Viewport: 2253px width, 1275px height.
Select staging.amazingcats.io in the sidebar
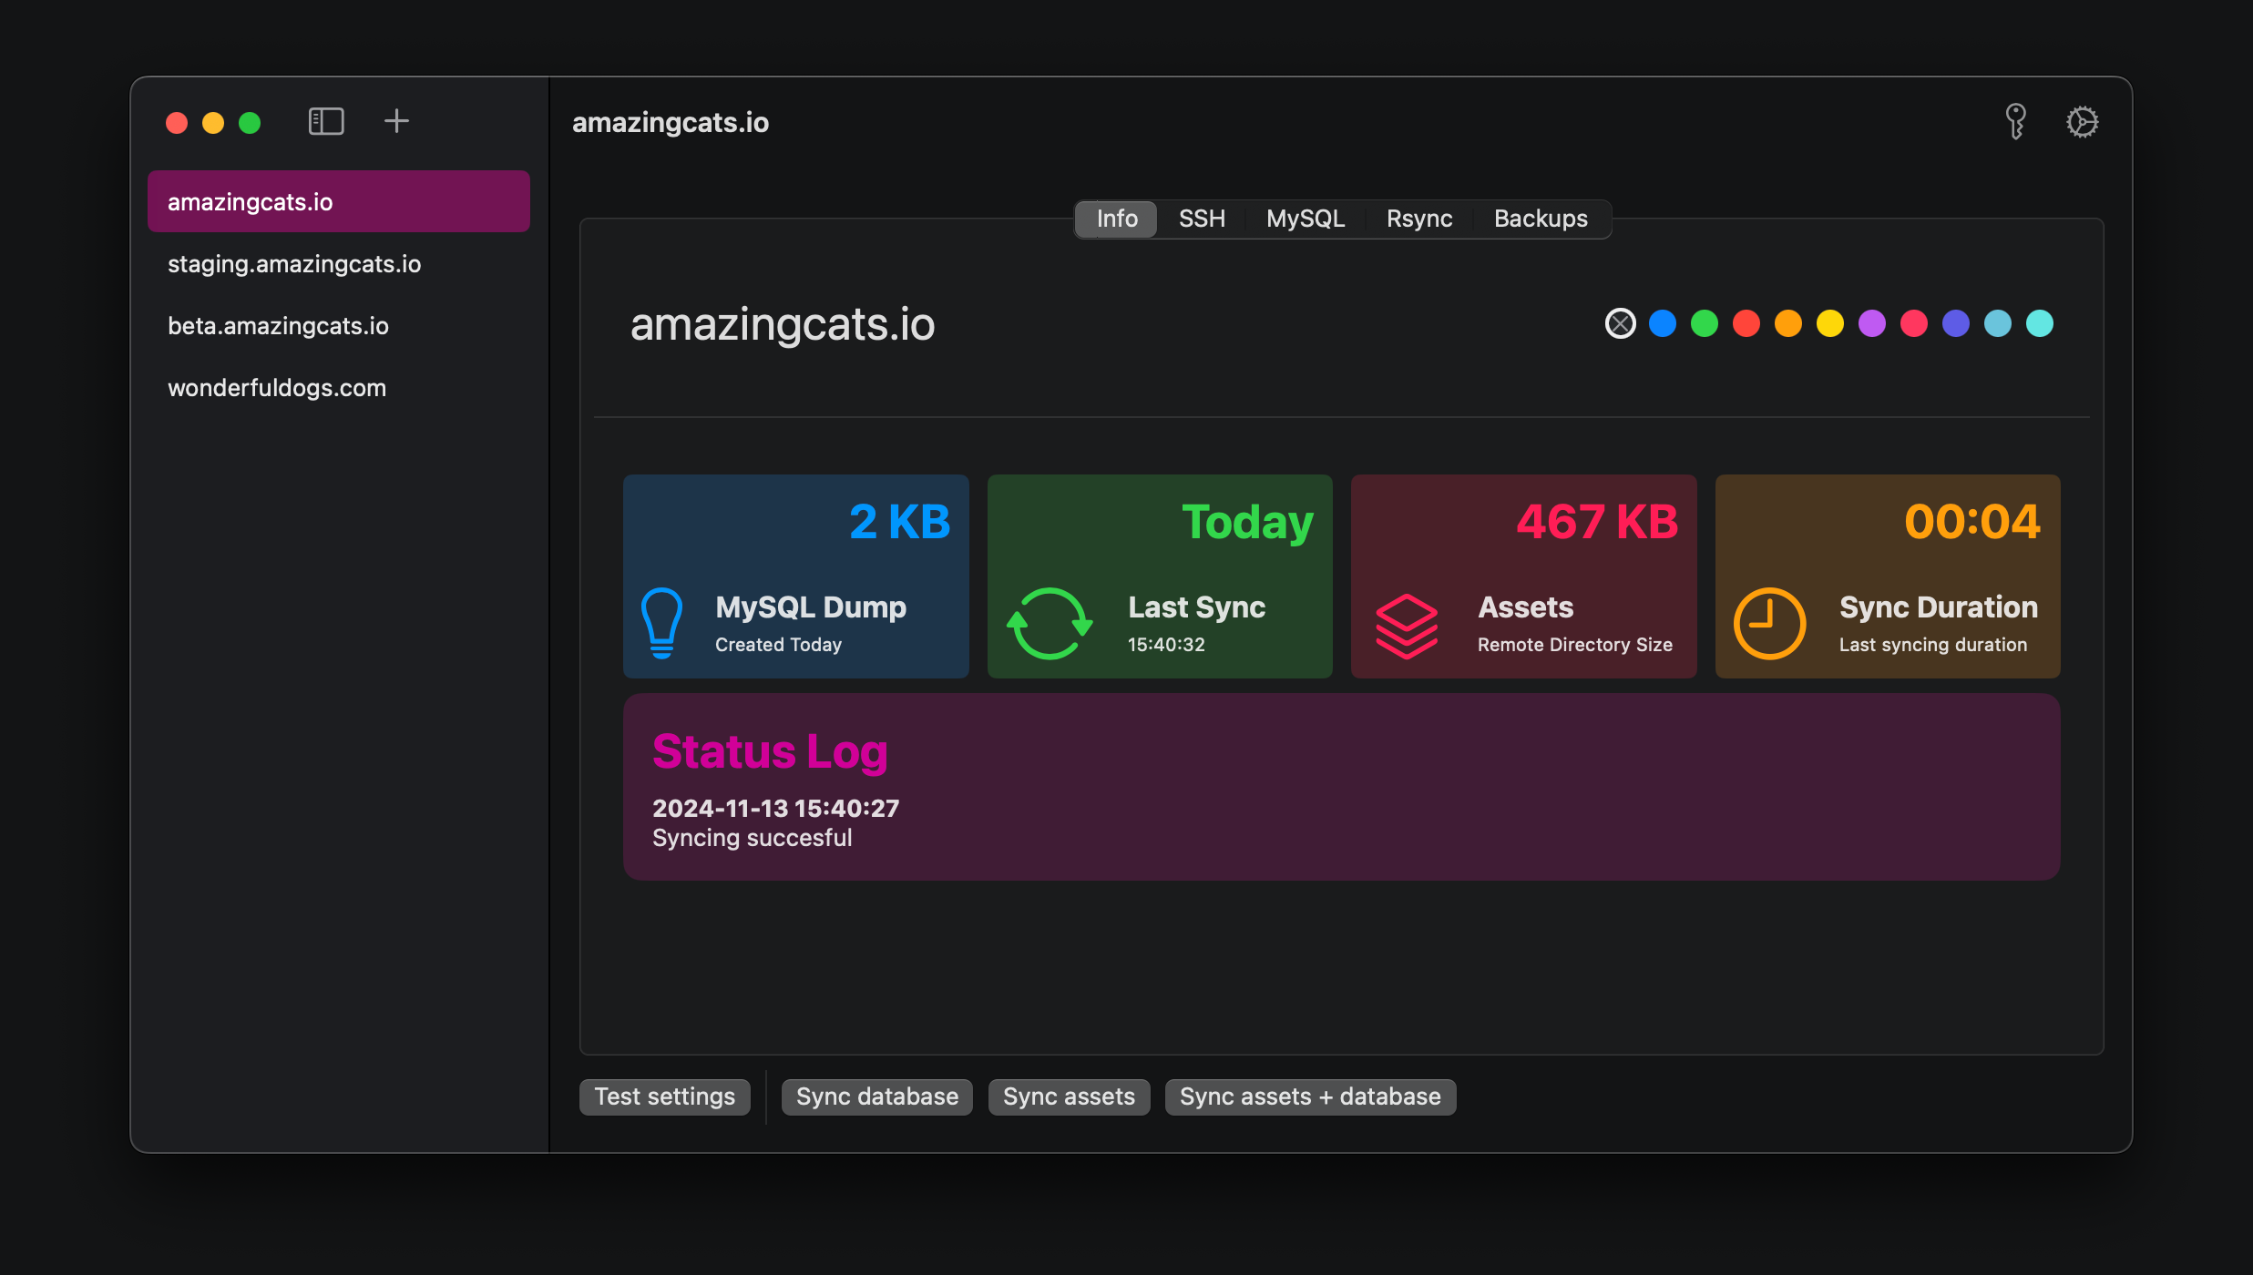338,264
